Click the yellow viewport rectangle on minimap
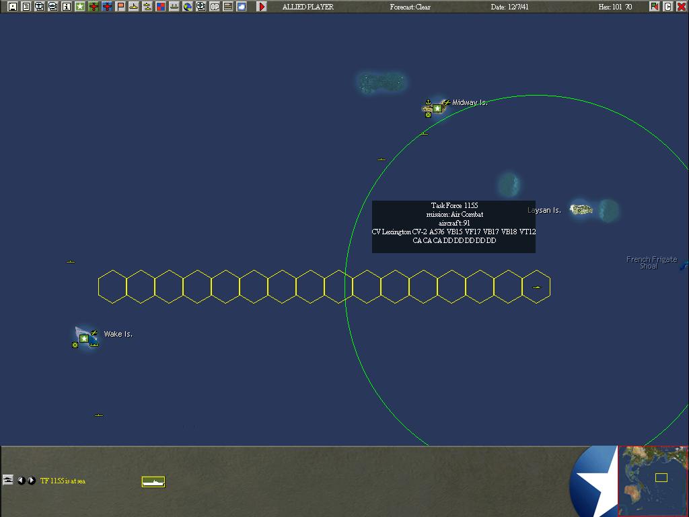Viewport: 689px width, 517px height. coord(661,477)
